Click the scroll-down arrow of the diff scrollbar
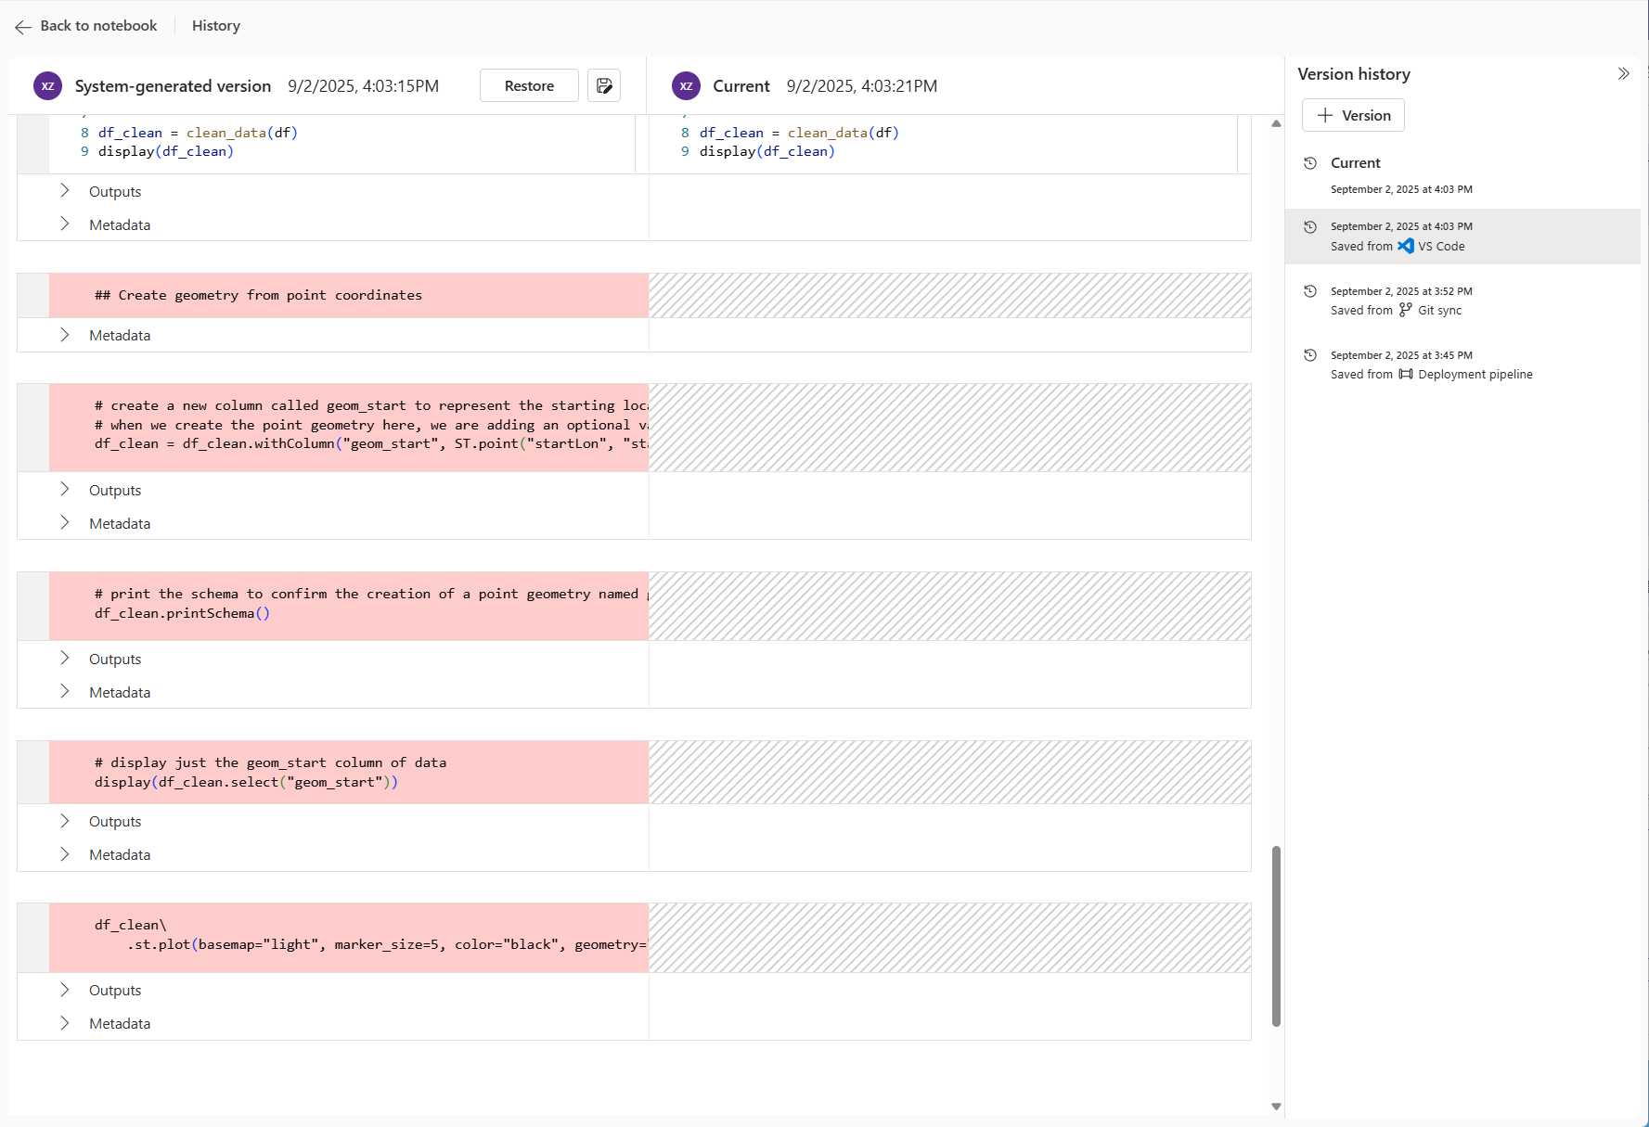Viewport: 1649px width, 1127px height. (1277, 1106)
